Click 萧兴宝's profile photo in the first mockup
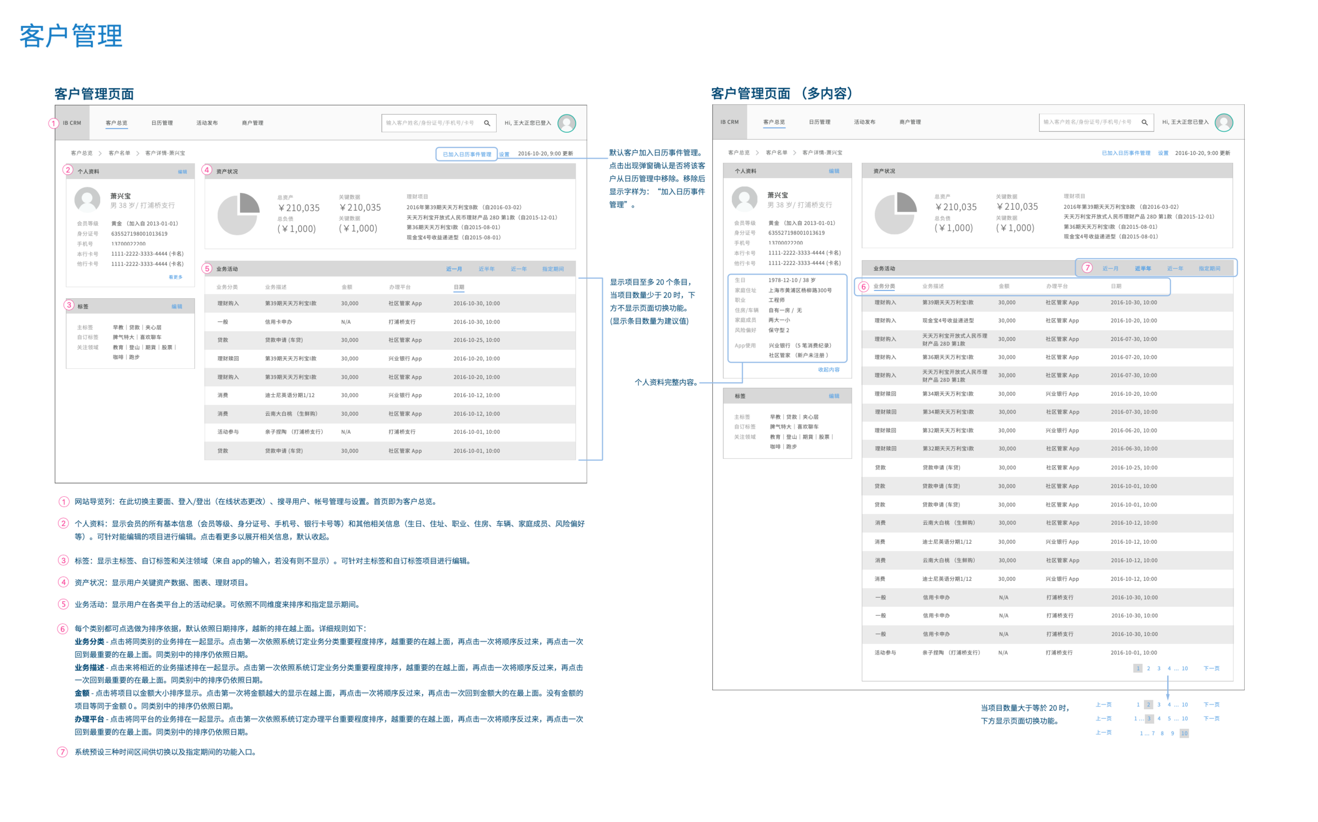The height and width of the screenshot is (822, 1318). click(88, 200)
